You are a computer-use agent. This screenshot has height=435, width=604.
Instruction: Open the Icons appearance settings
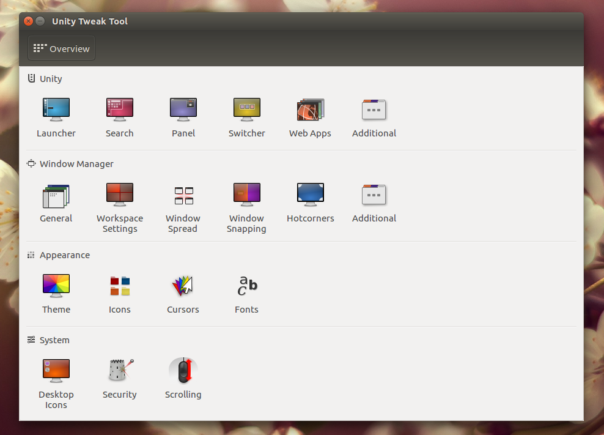[x=120, y=286]
